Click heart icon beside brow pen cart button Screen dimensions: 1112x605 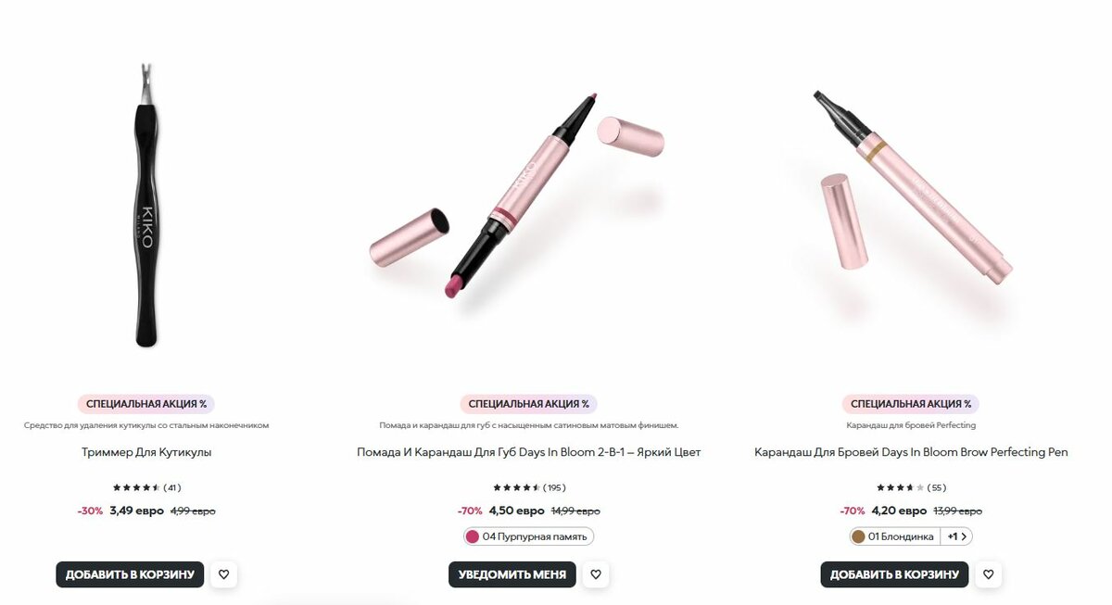pyautogui.click(x=989, y=574)
